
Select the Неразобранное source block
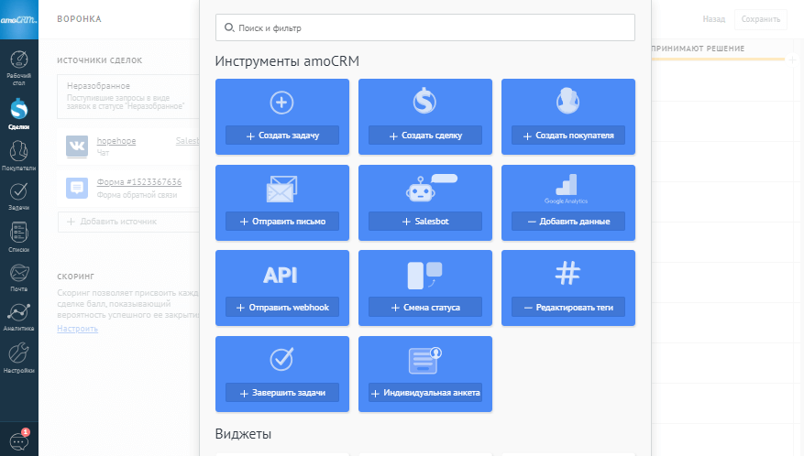click(x=128, y=96)
